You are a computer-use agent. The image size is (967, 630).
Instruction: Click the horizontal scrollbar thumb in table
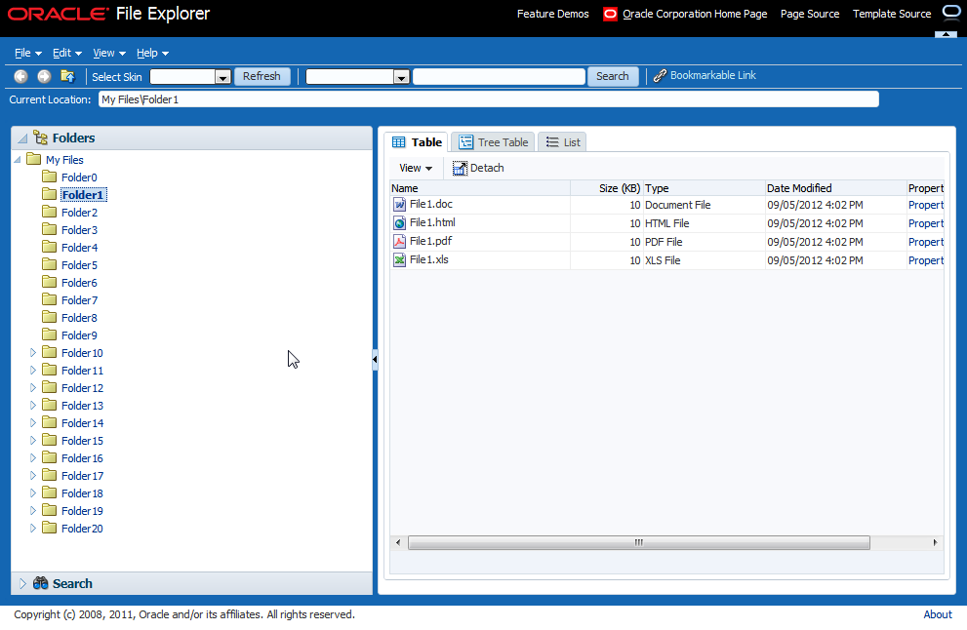tap(639, 542)
